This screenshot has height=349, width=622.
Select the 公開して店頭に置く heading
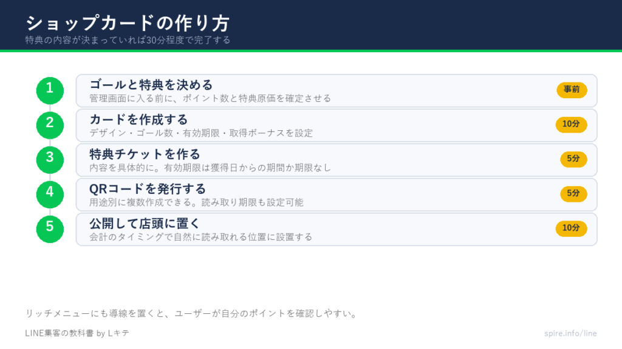(145, 223)
